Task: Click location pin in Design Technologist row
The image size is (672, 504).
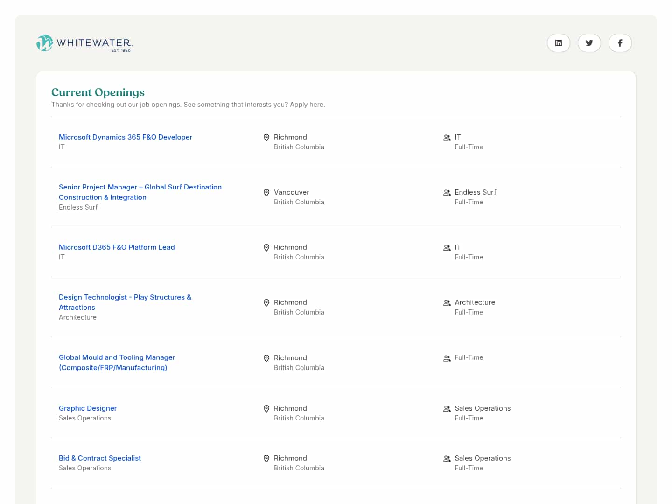Action: pos(266,303)
